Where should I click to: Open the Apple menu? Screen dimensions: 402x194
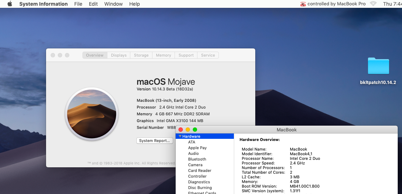click(10, 4)
